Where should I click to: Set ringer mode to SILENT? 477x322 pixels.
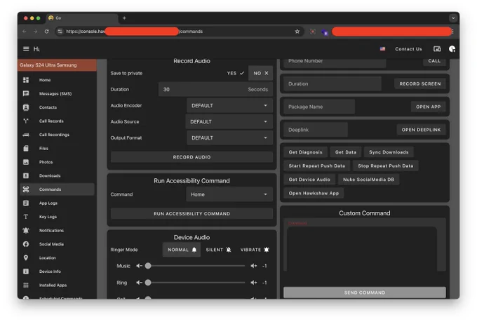tap(218, 250)
